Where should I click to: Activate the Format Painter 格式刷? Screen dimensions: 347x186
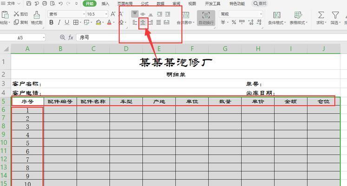[37, 18]
